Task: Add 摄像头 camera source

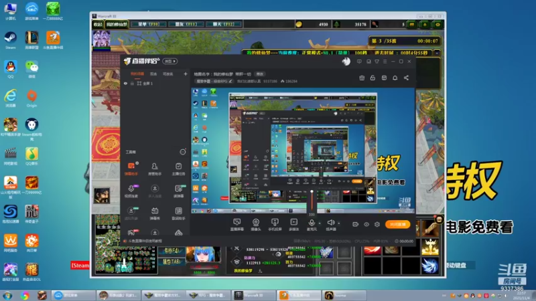Action: [256, 225]
